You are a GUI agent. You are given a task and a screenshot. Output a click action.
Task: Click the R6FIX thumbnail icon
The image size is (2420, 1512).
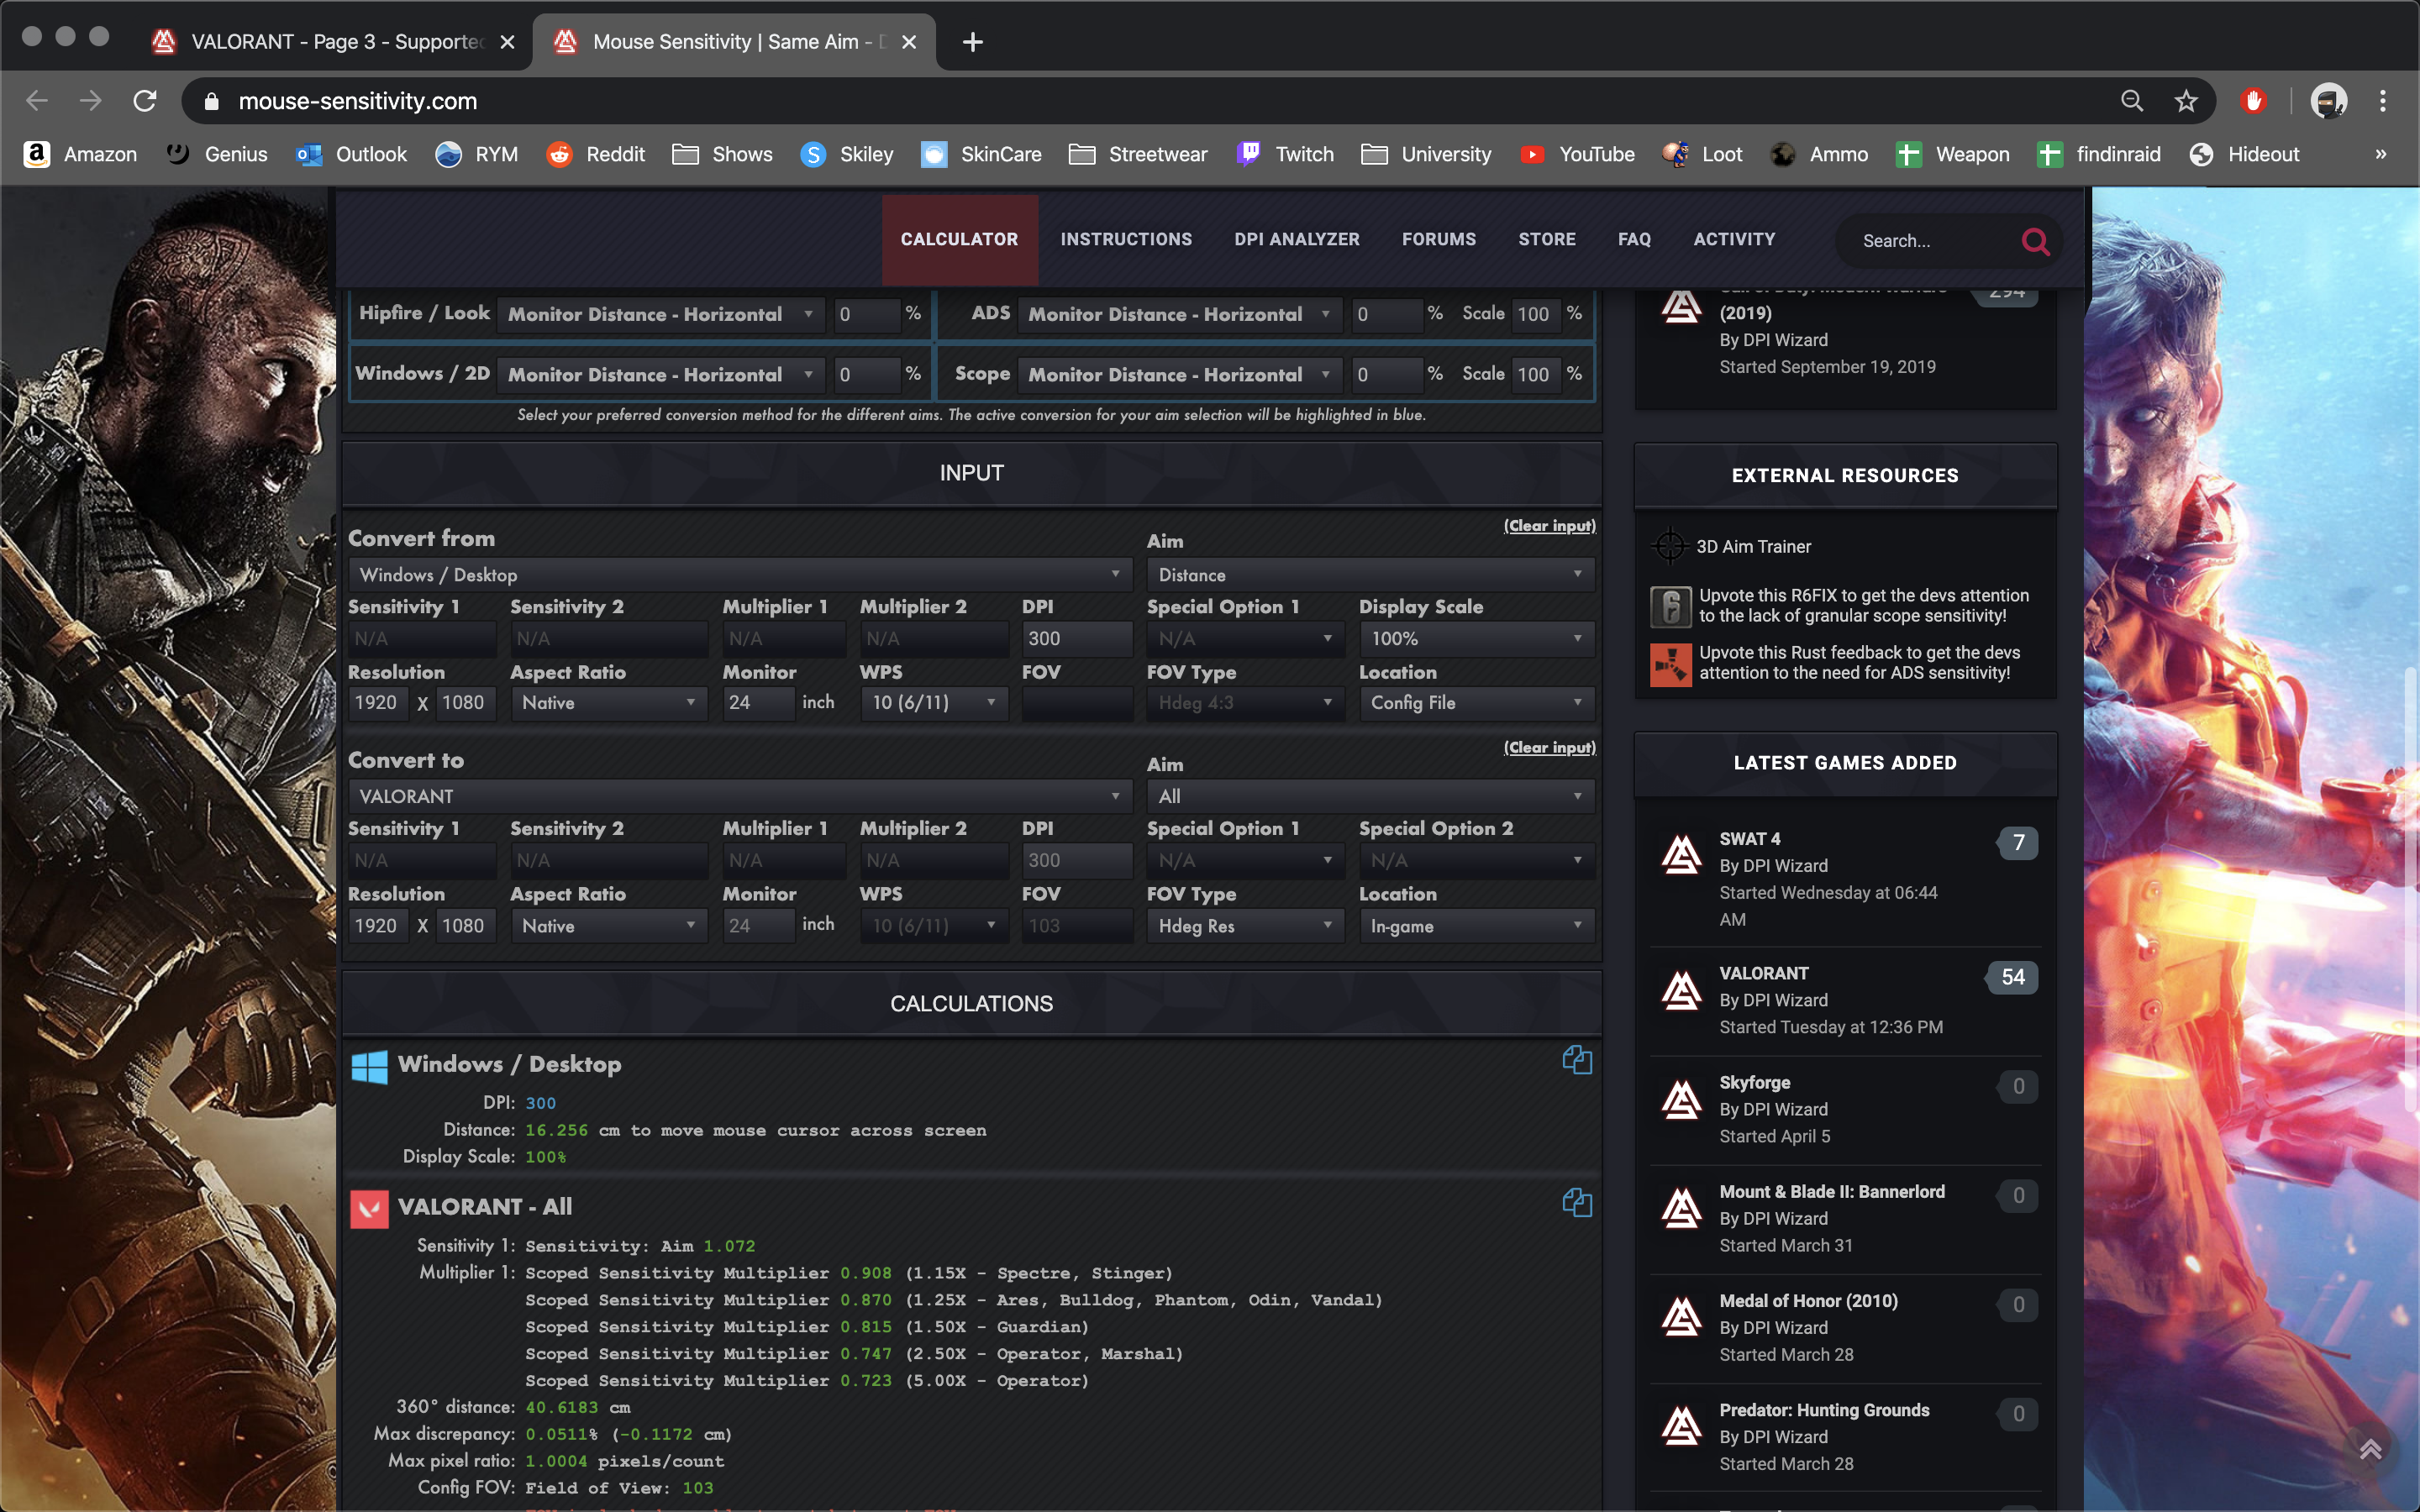click(1670, 606)
